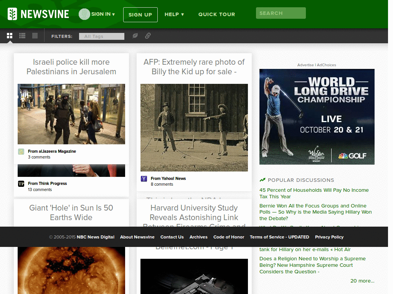Click the Newsvine leaf logo
This screenshot has width=393, height=294.
[12, 14]
